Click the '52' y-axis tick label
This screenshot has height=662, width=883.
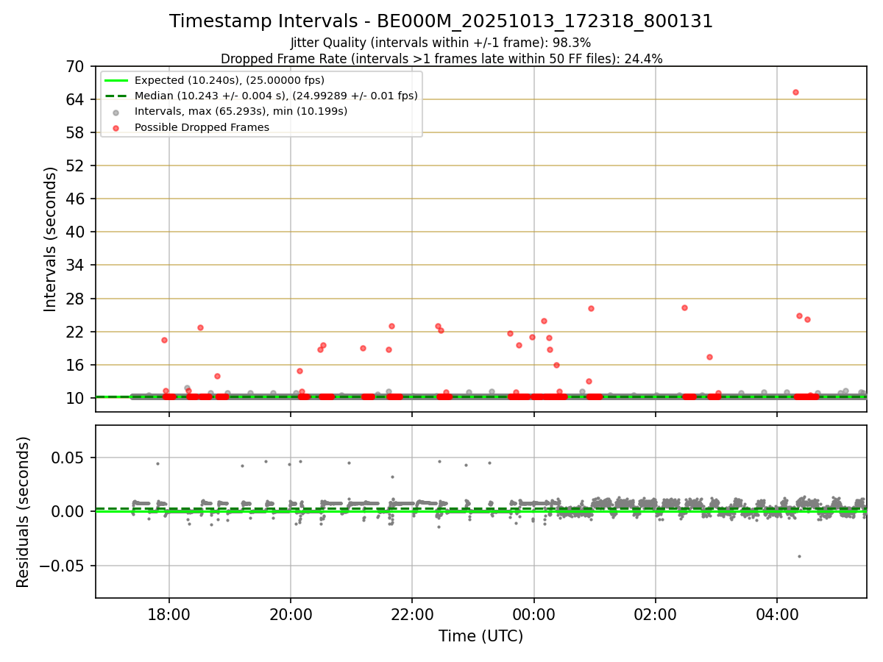coord(76,165)
